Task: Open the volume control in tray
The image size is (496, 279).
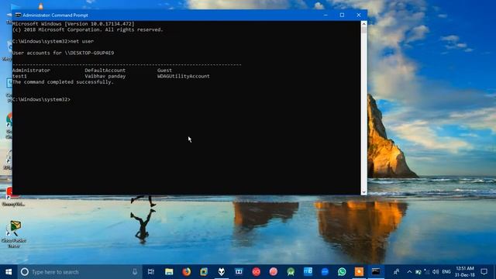Action: click(436, 272)
